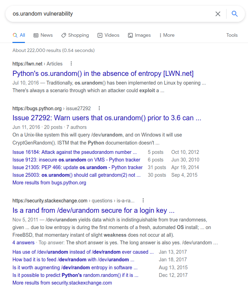248x297 pixels.
Task: Click More results from security.stackexchange.com
Action: pyautogui.click(x=62, y=283)
